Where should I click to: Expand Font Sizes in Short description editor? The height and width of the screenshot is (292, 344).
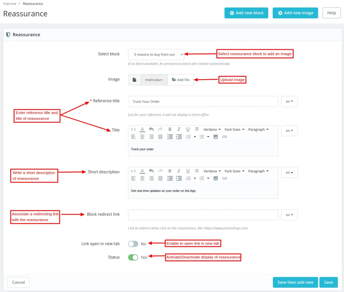234,171
